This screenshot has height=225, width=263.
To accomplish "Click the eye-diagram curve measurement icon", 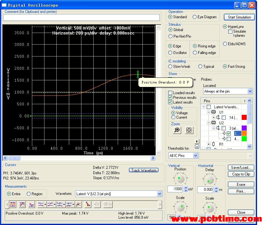I will (78, 205).
